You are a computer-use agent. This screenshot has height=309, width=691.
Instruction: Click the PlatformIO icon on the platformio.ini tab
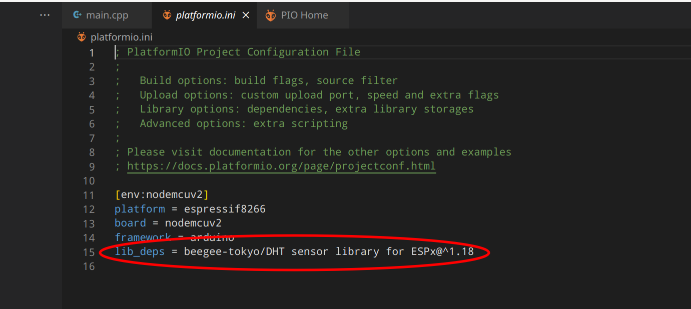(167, 15)
